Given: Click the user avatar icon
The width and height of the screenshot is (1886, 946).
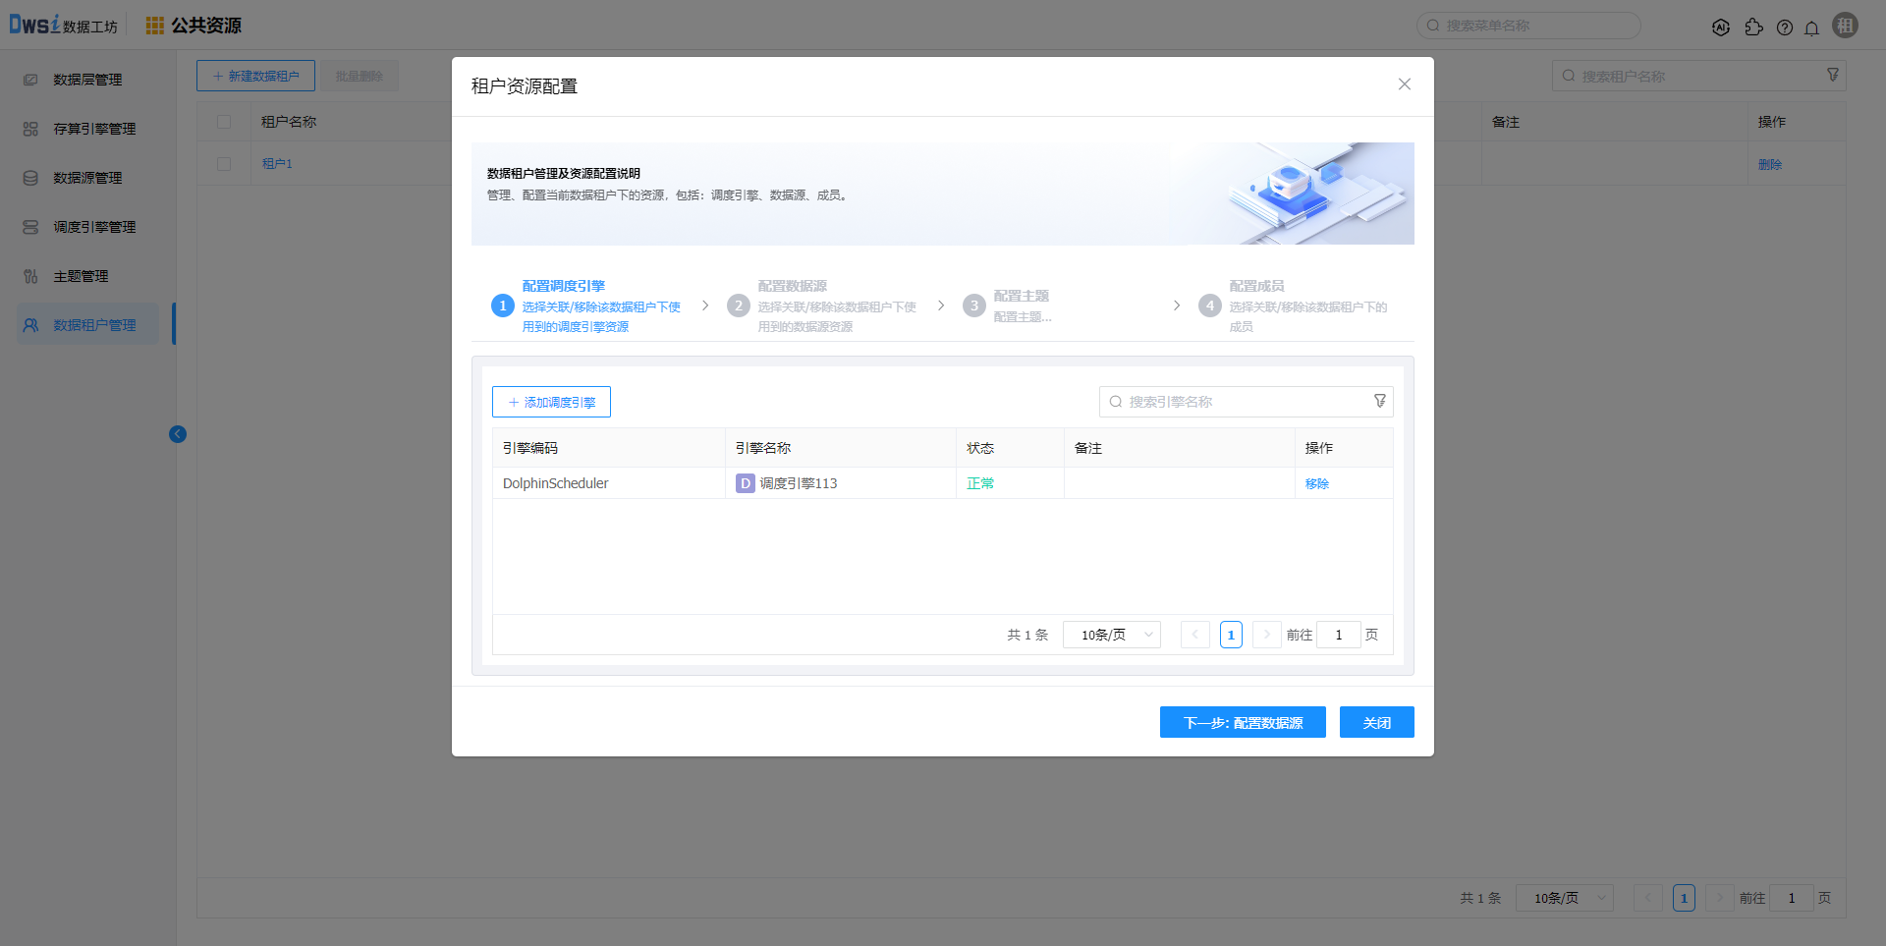Looking at the screenshot, I should tap(1845, 27).
